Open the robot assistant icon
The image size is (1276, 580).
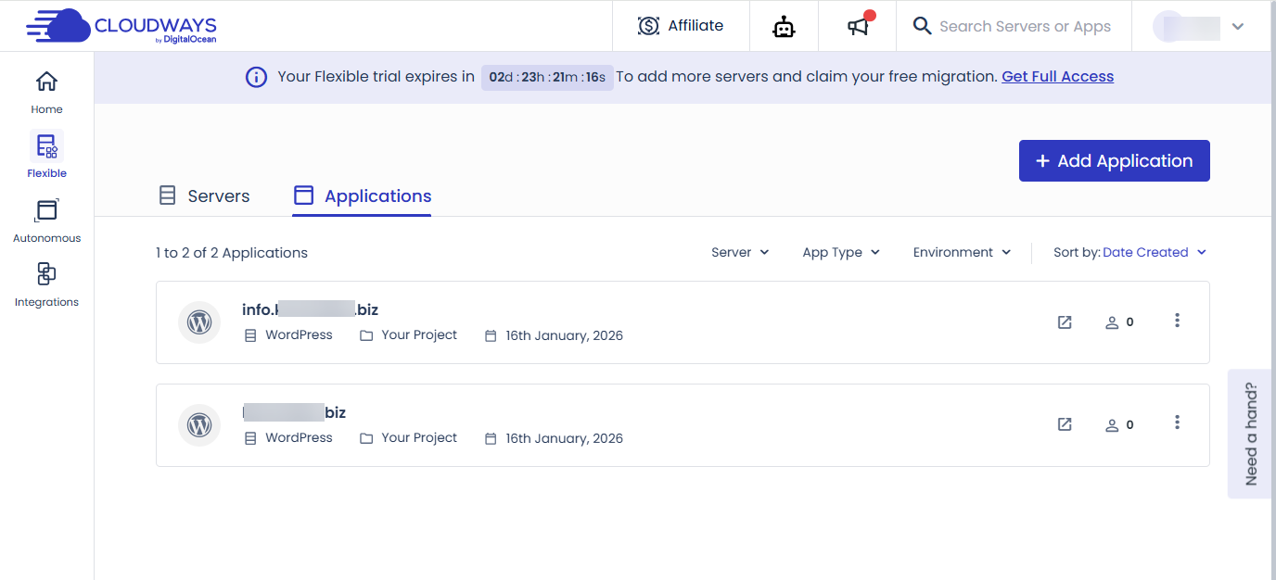point(785,27)
